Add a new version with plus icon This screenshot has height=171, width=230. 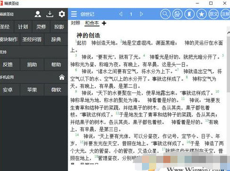click(104, 23)
